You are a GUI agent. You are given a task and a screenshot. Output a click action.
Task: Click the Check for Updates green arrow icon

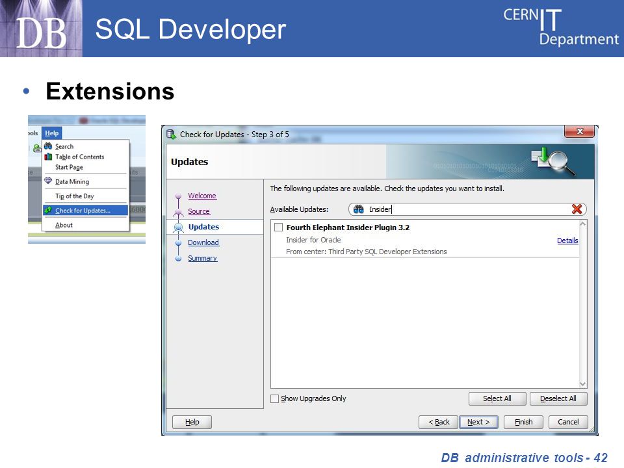point(48,210)
